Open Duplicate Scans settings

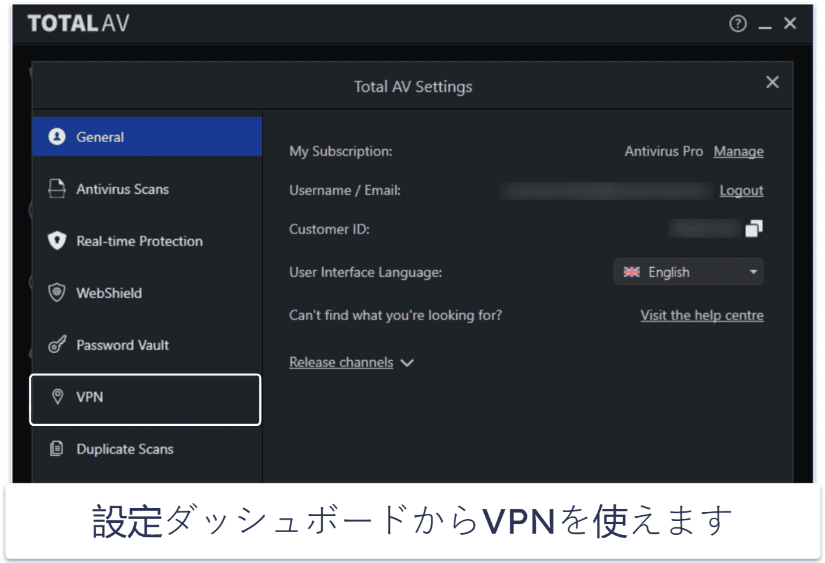pos(147,449)
